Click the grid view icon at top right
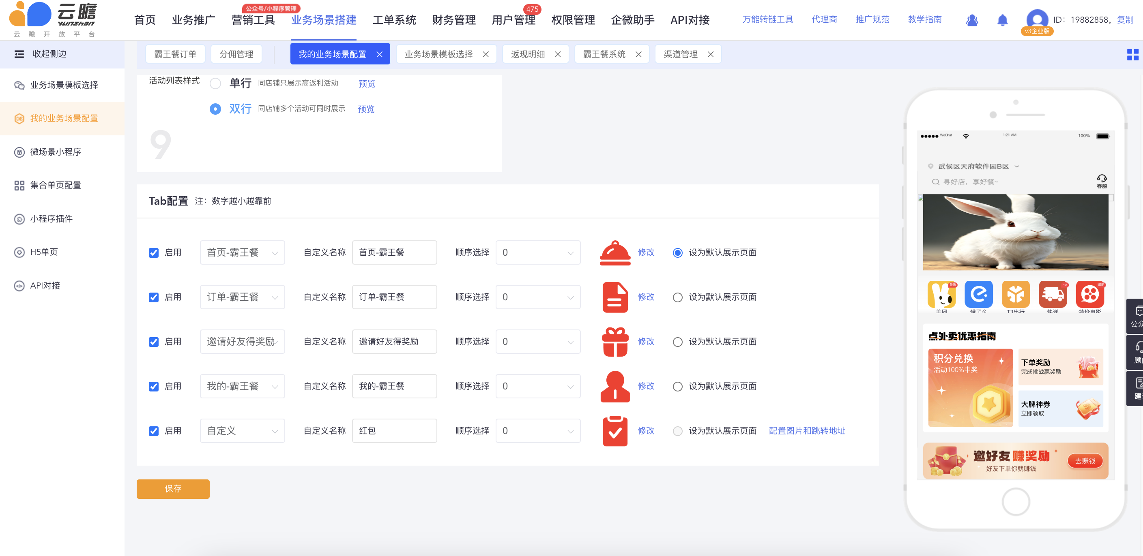This screenshot has height=556, width=1143. point(1132,55)
